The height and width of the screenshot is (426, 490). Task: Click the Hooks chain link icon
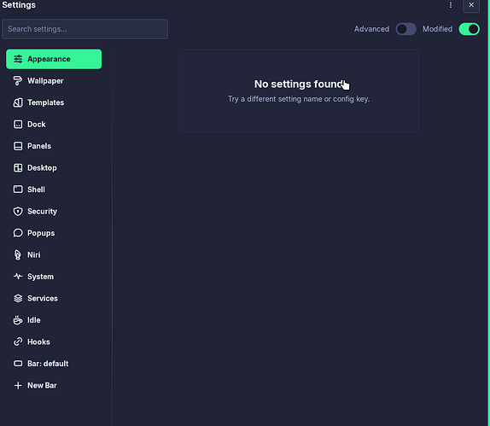(x=18, y=341)
